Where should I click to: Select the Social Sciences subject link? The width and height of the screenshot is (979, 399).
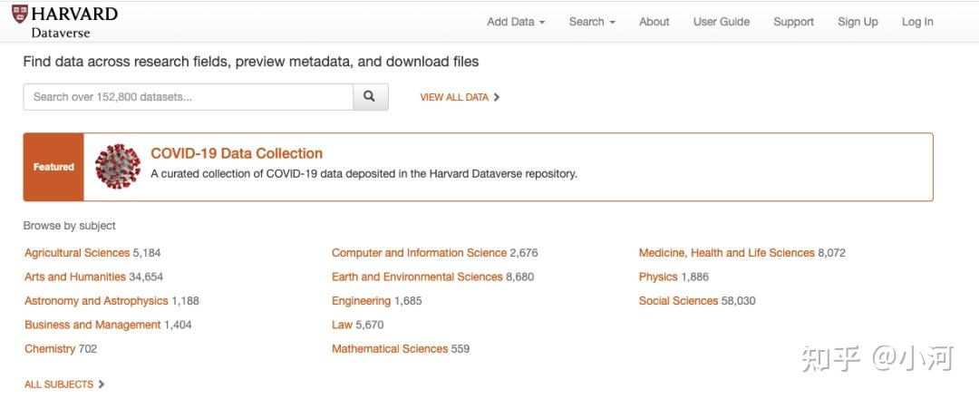click(678, 301)
